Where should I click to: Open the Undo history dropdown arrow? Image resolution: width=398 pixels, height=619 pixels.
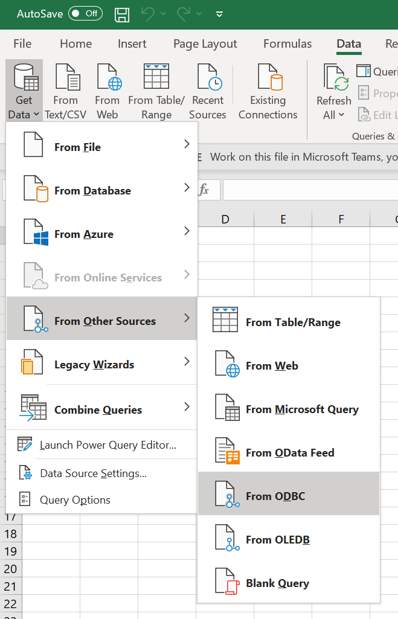point(163,14)
